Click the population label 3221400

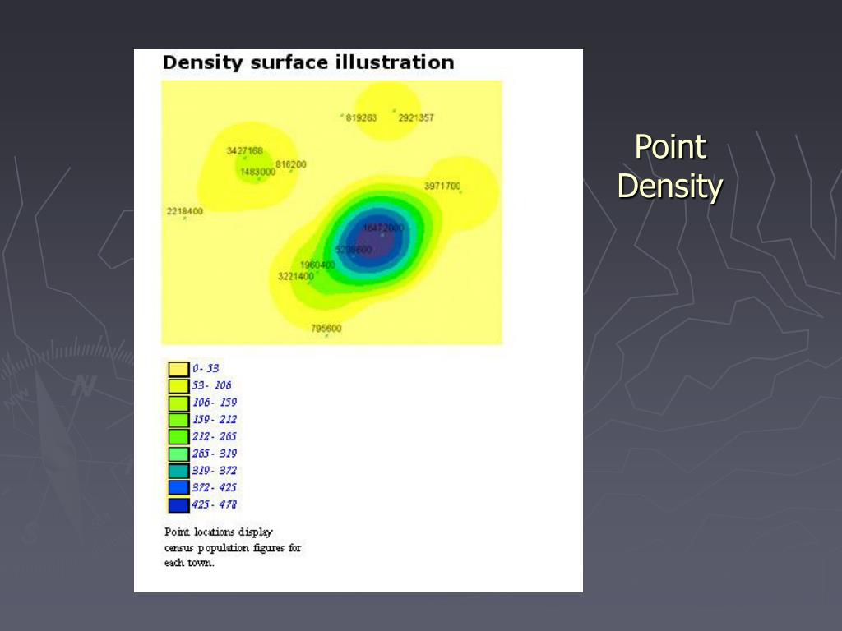pos(295,276)
